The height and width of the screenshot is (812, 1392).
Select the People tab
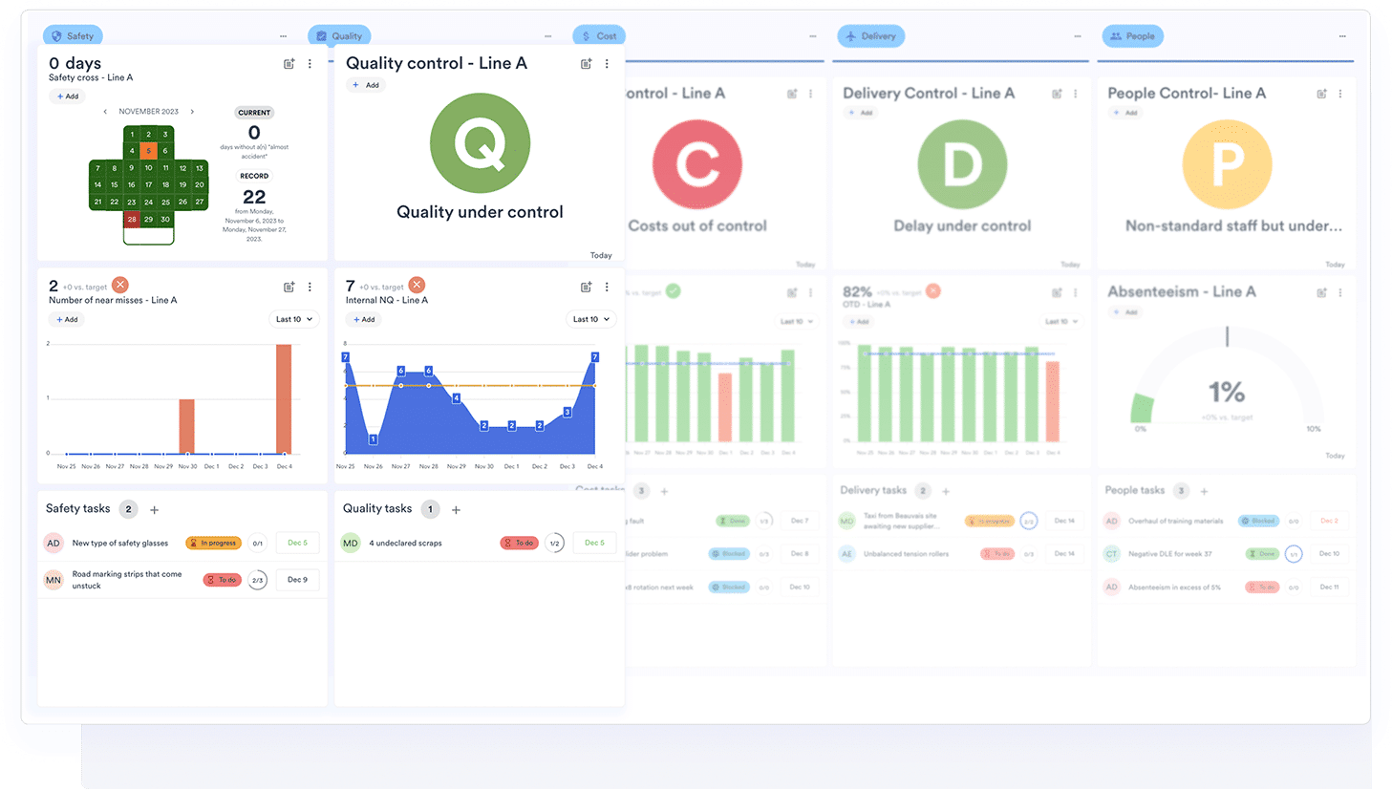(x=1132, y=35)
